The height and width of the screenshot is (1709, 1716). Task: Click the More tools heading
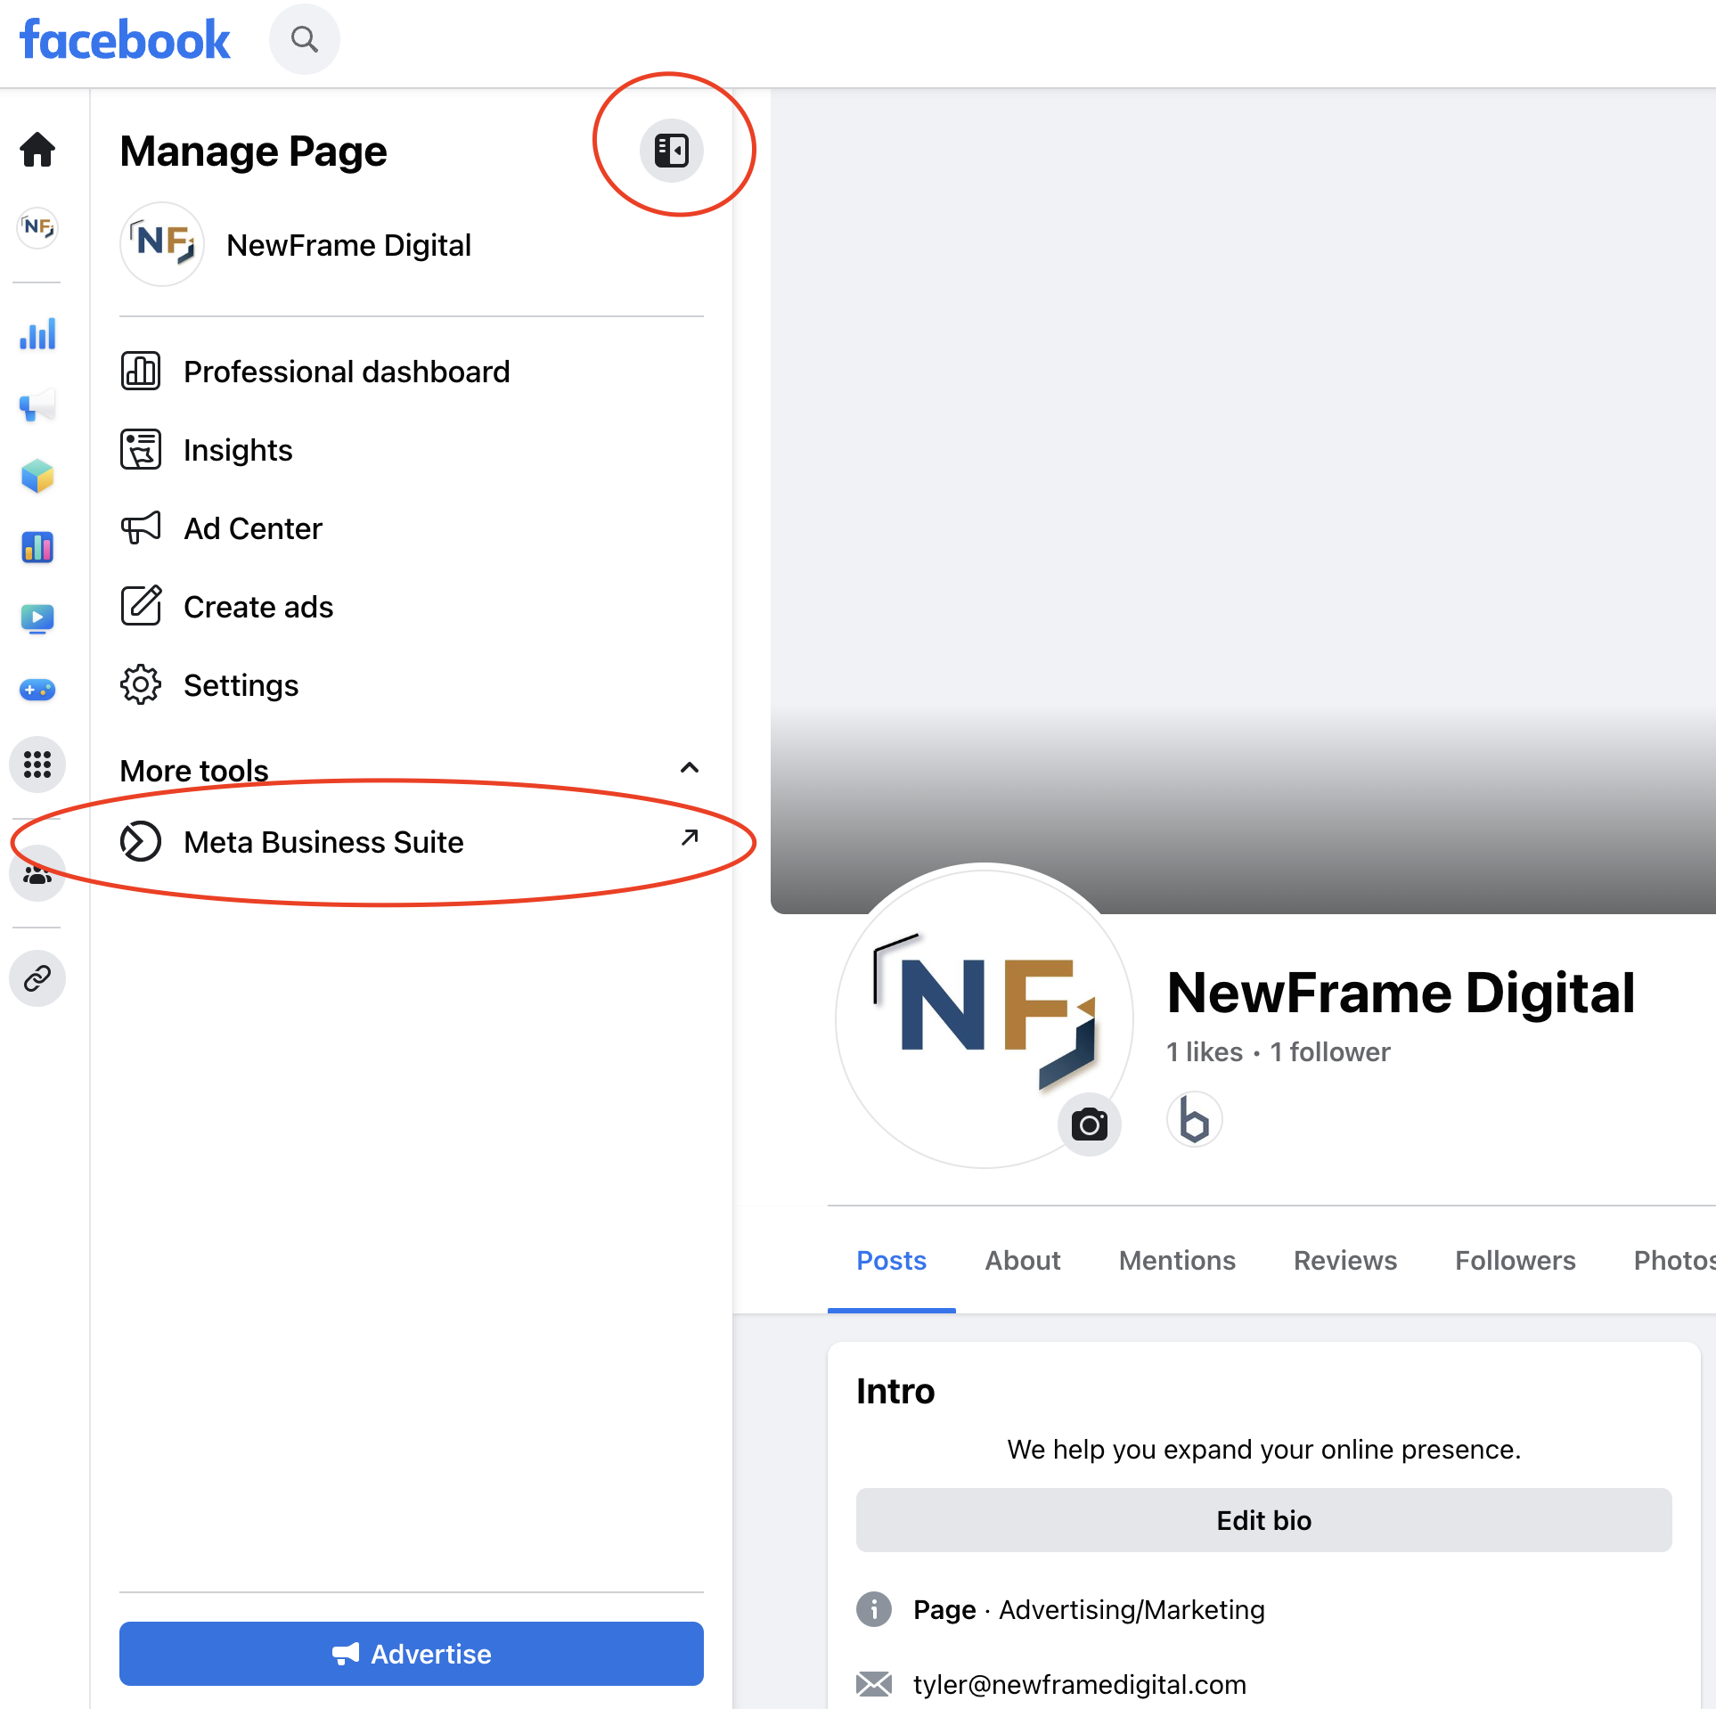(194, 770)
